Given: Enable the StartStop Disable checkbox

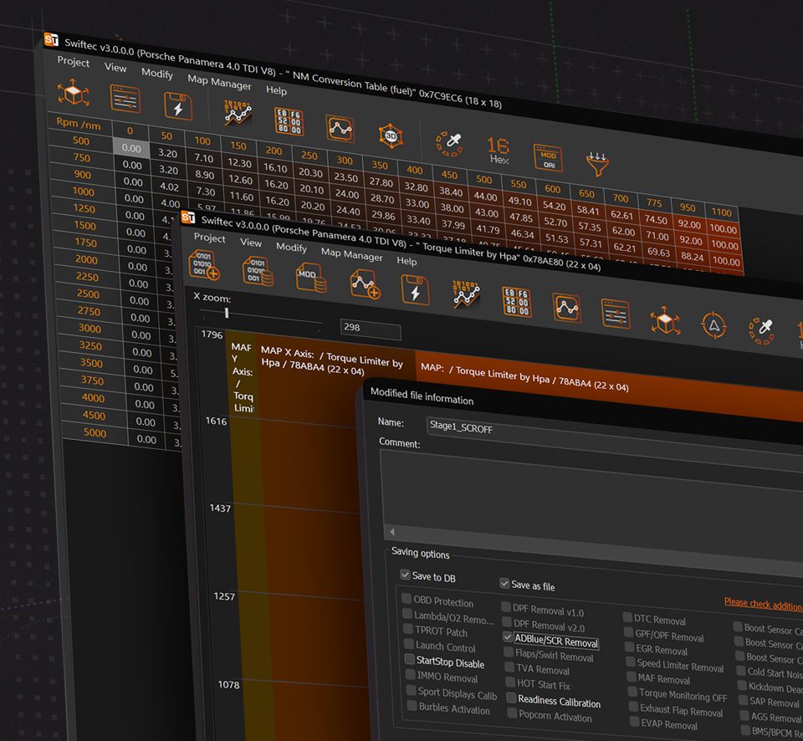Looking at the screenshot, I should [x=410, y=661].
